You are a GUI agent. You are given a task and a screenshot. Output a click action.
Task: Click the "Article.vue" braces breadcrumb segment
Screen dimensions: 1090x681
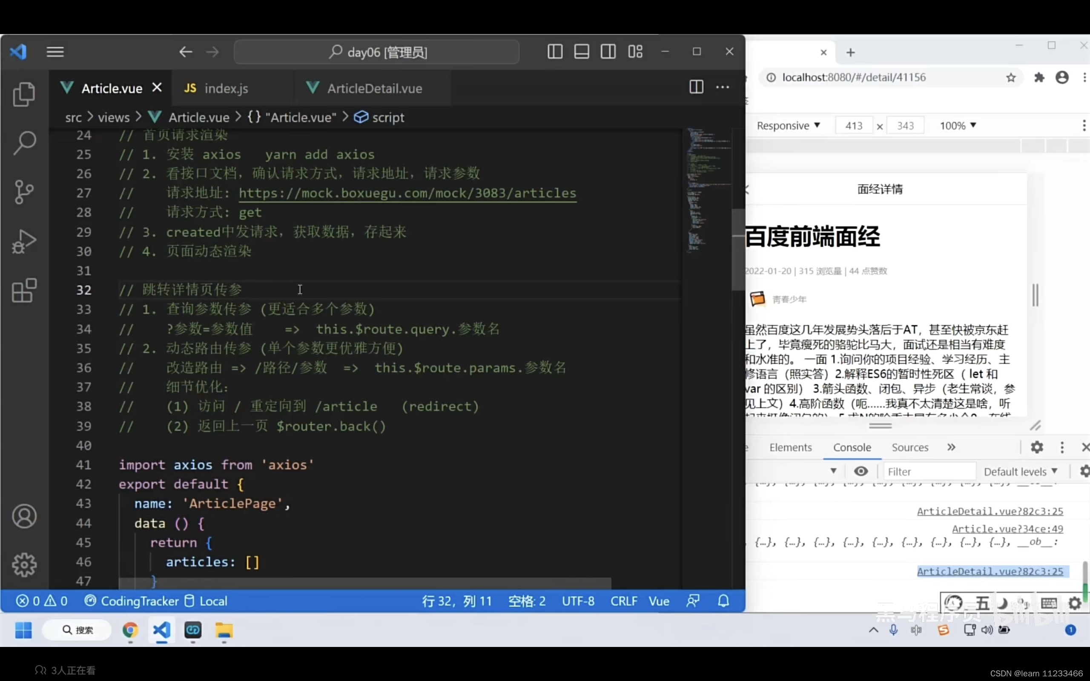(x=292, y=117)
